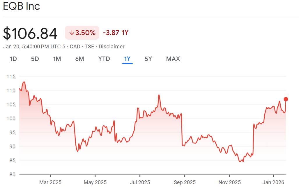Click the Mar 2025 axis label
The width and height of the screenshot is (299, 190).
coord(50,182)
